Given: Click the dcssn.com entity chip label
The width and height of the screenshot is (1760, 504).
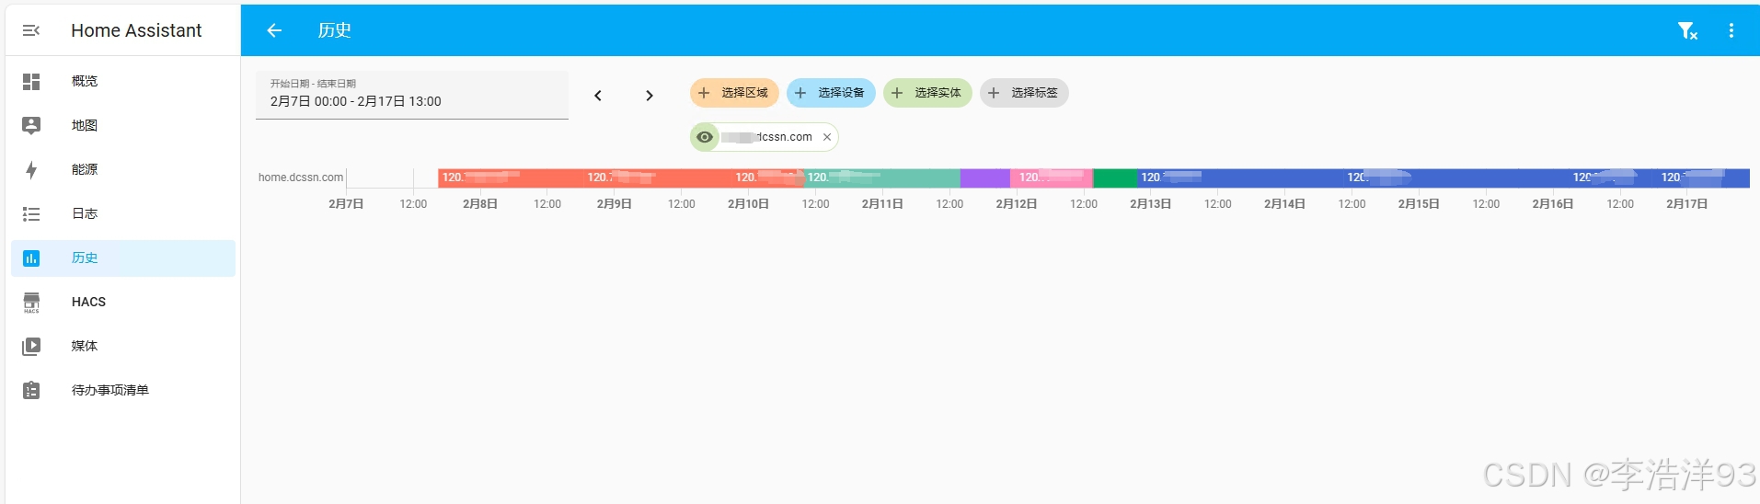Looking at the screenshot, I should [767, 137].
